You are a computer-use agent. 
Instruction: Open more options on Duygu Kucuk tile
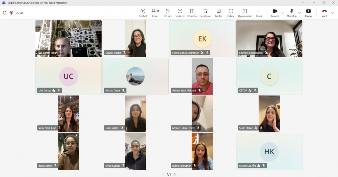click(129, 53)
